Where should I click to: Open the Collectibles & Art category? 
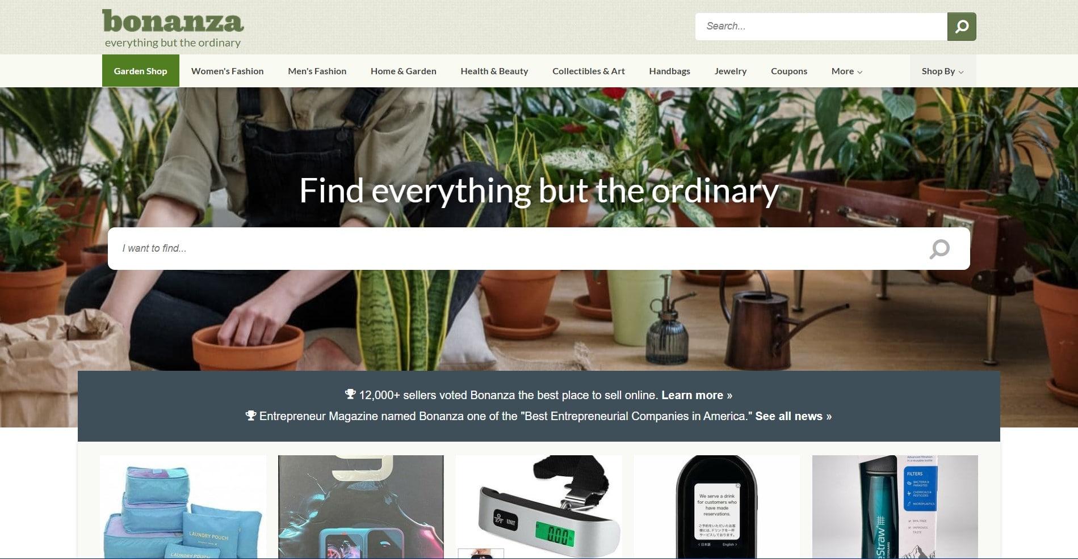pyautogui.click(x=589, y=71)
